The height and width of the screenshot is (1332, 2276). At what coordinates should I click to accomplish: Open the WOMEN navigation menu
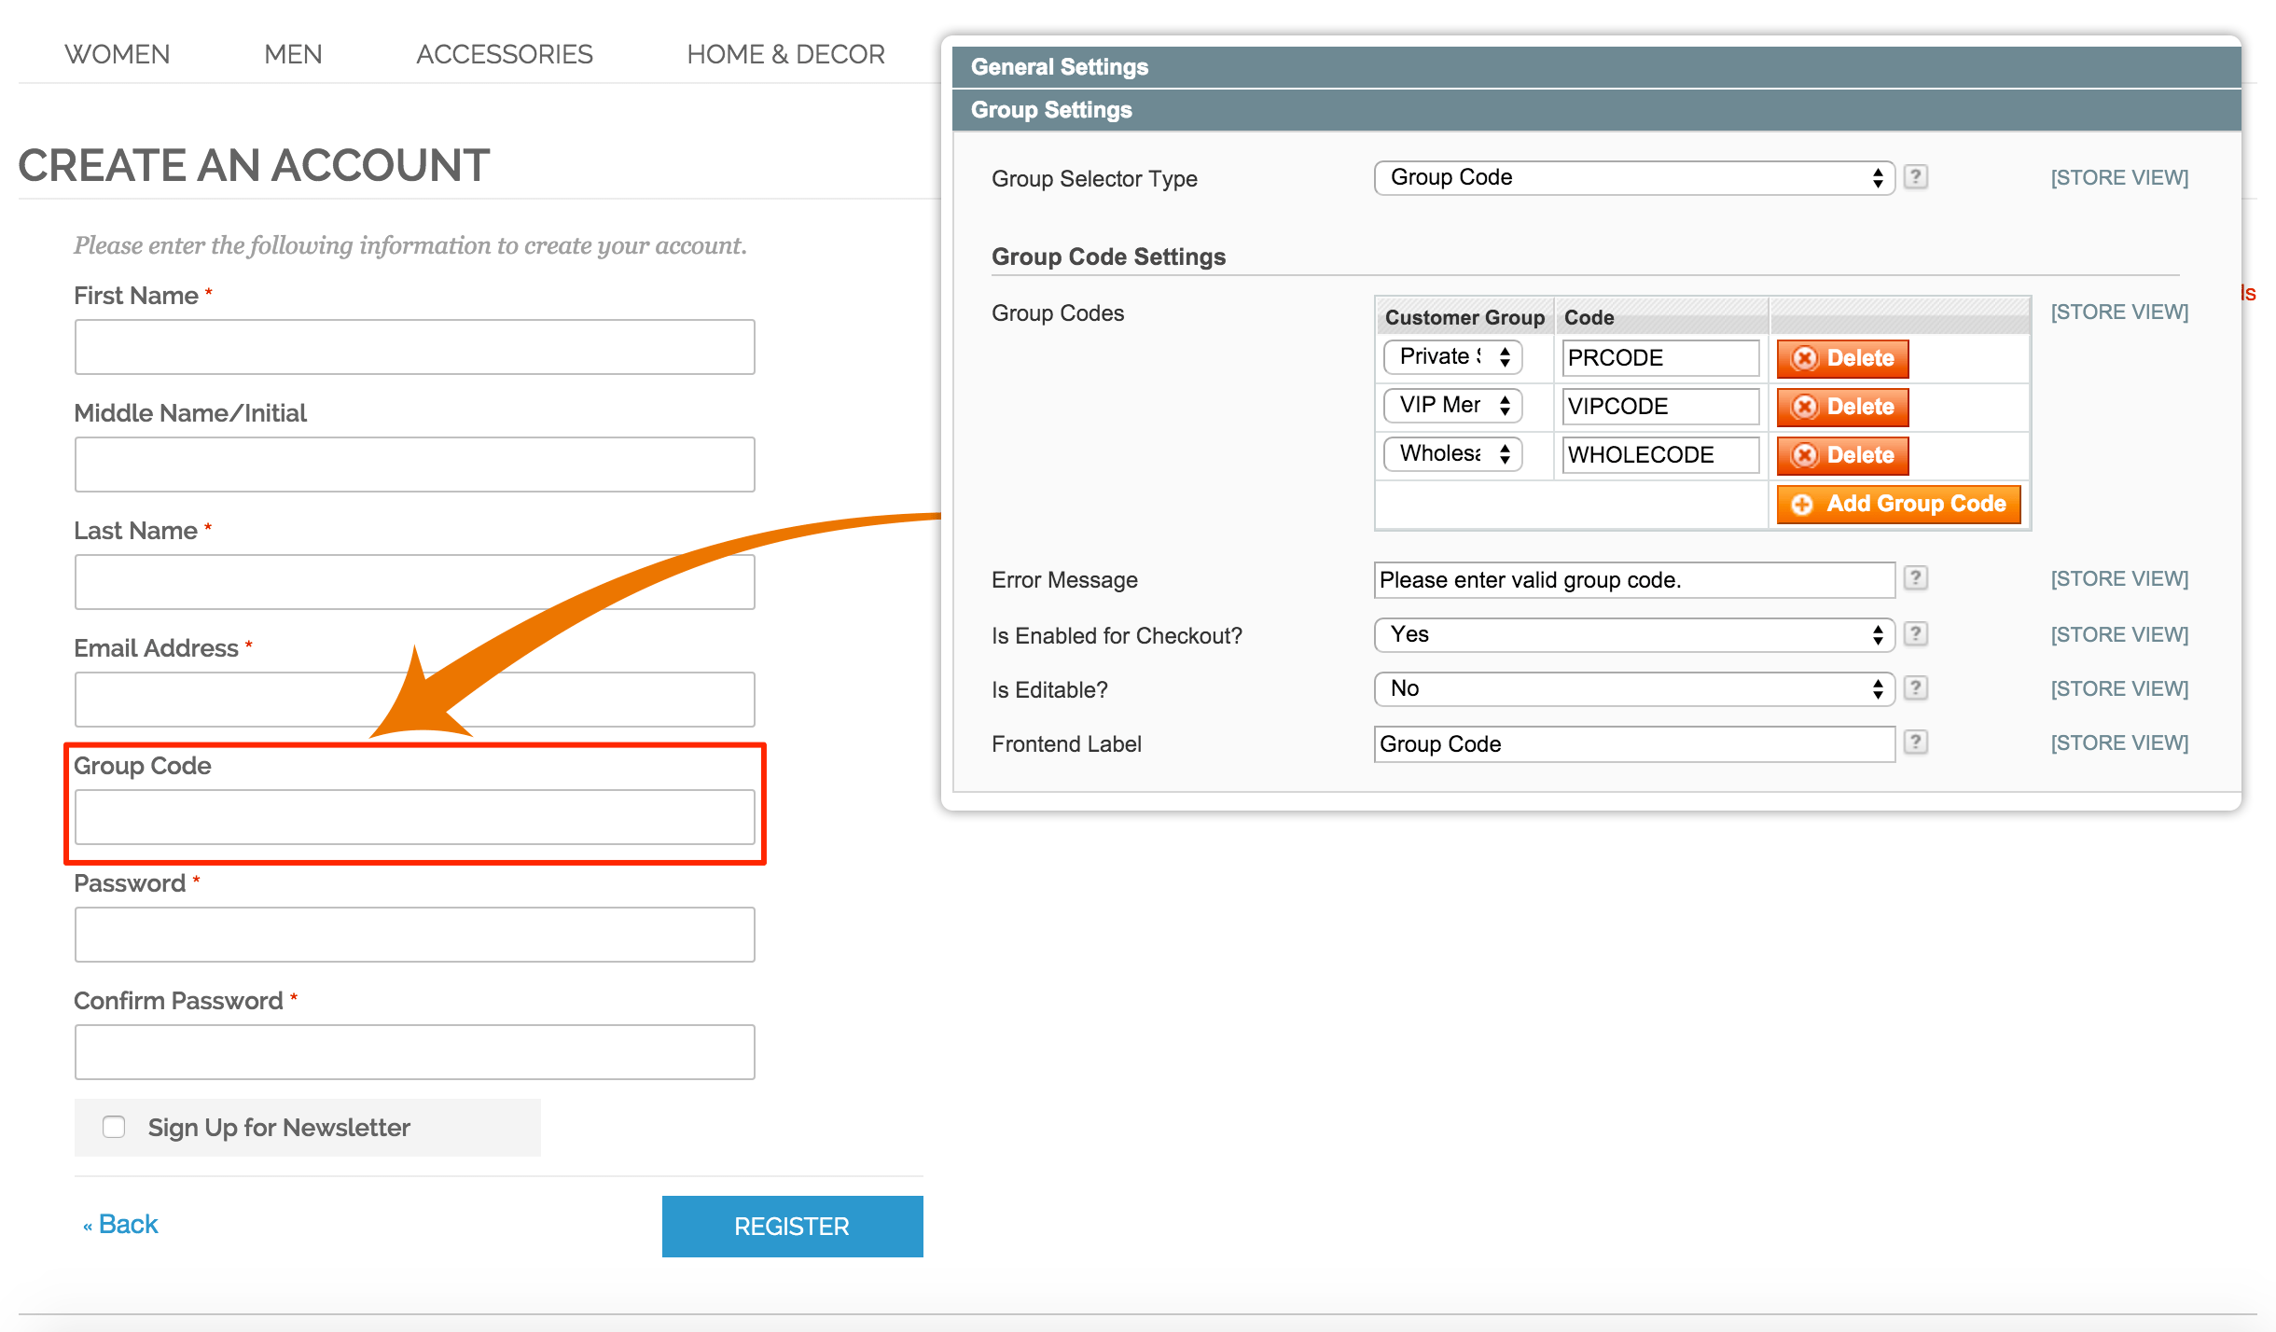[117, 54]
